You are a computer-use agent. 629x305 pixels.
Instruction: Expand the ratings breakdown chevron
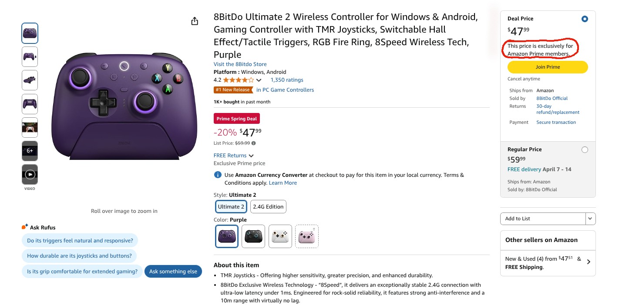tap(259, 80)
